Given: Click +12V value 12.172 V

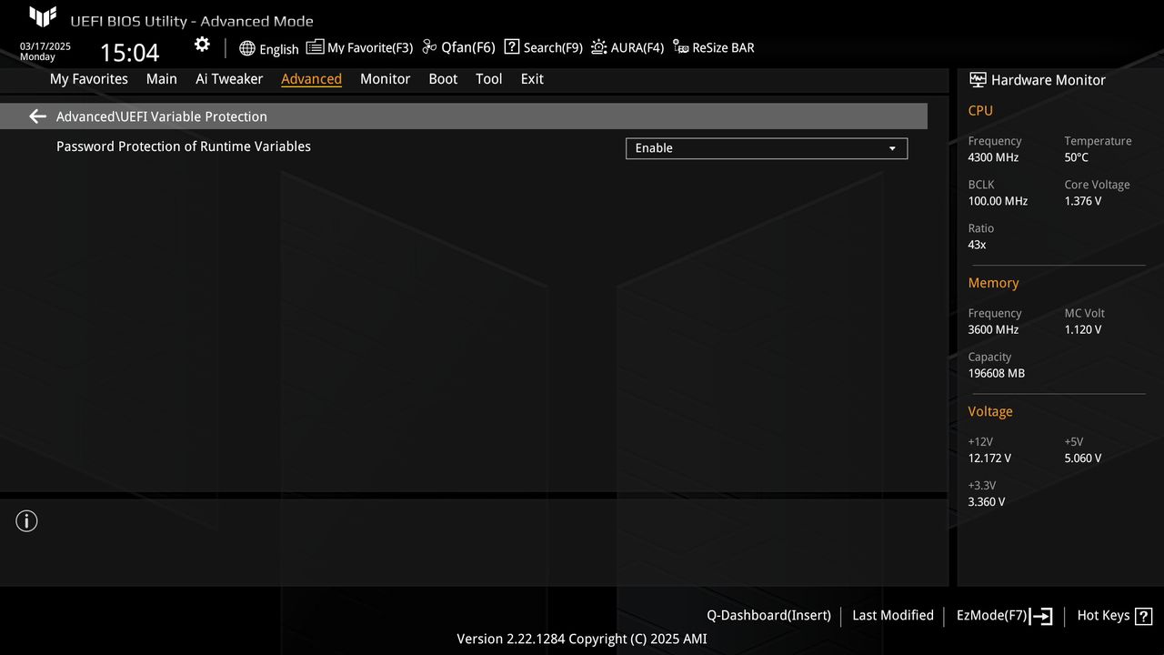Looking at the screenshot, I should click(x=989, y=458).
